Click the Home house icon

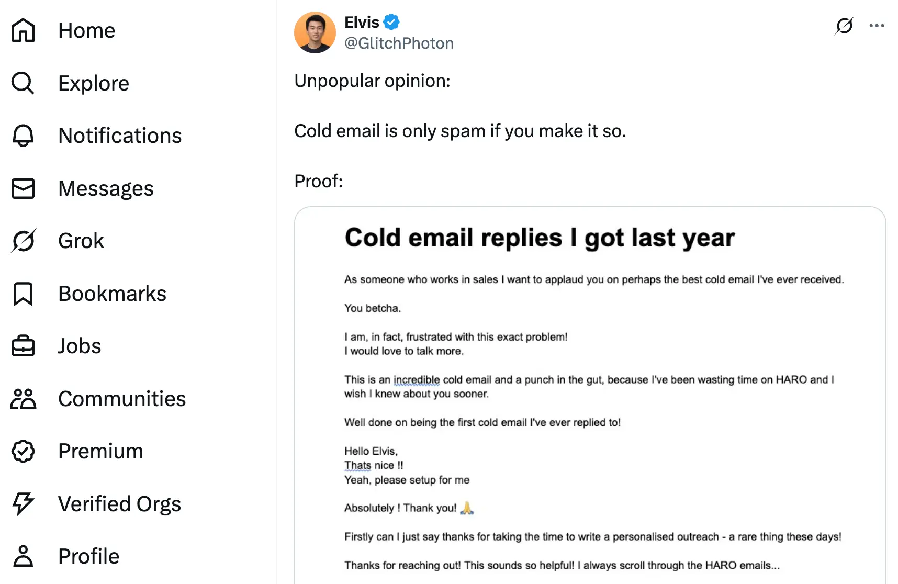[x=23, y=30]
